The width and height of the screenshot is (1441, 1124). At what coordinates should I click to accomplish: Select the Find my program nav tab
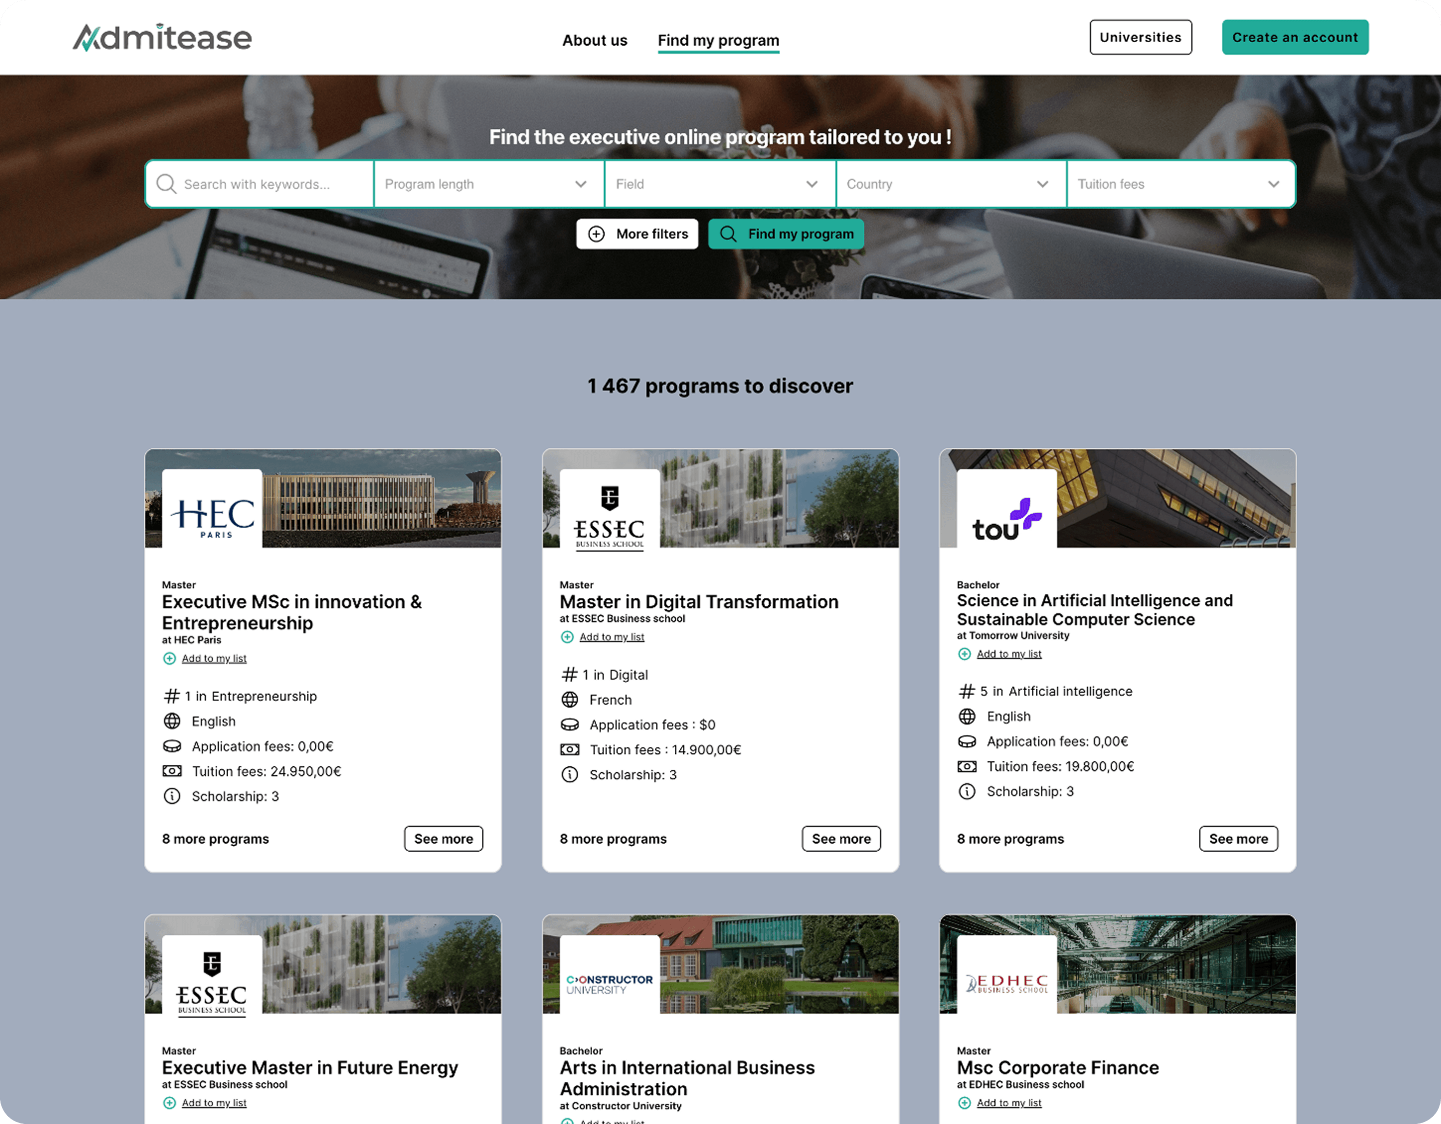click(x=719, y=41)
